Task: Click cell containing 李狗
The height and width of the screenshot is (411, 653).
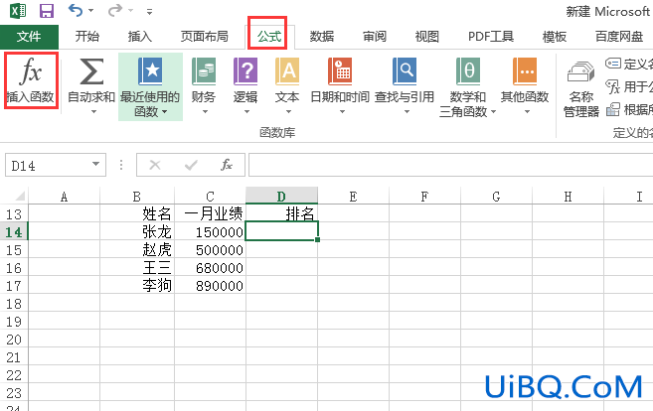Action: [x=137, y=285]
